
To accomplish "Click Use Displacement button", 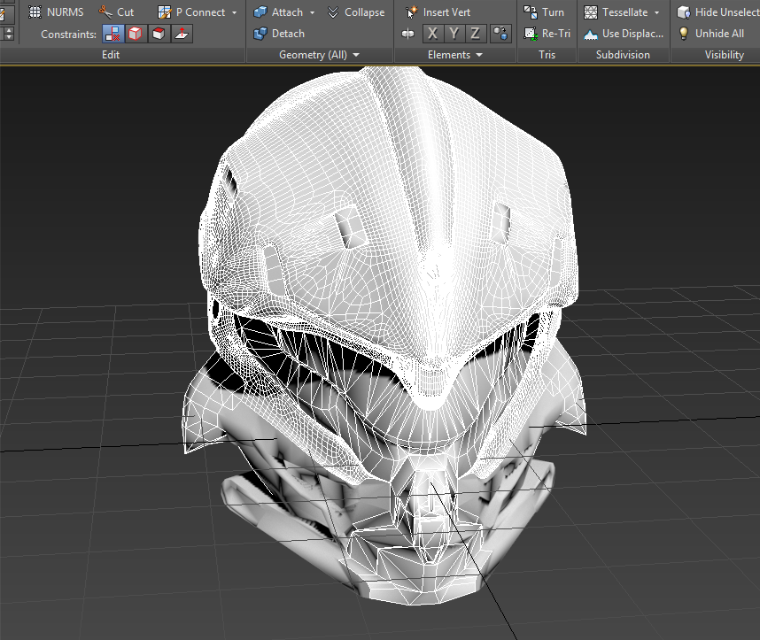I will pyautogui.click(x=624, y=34).
